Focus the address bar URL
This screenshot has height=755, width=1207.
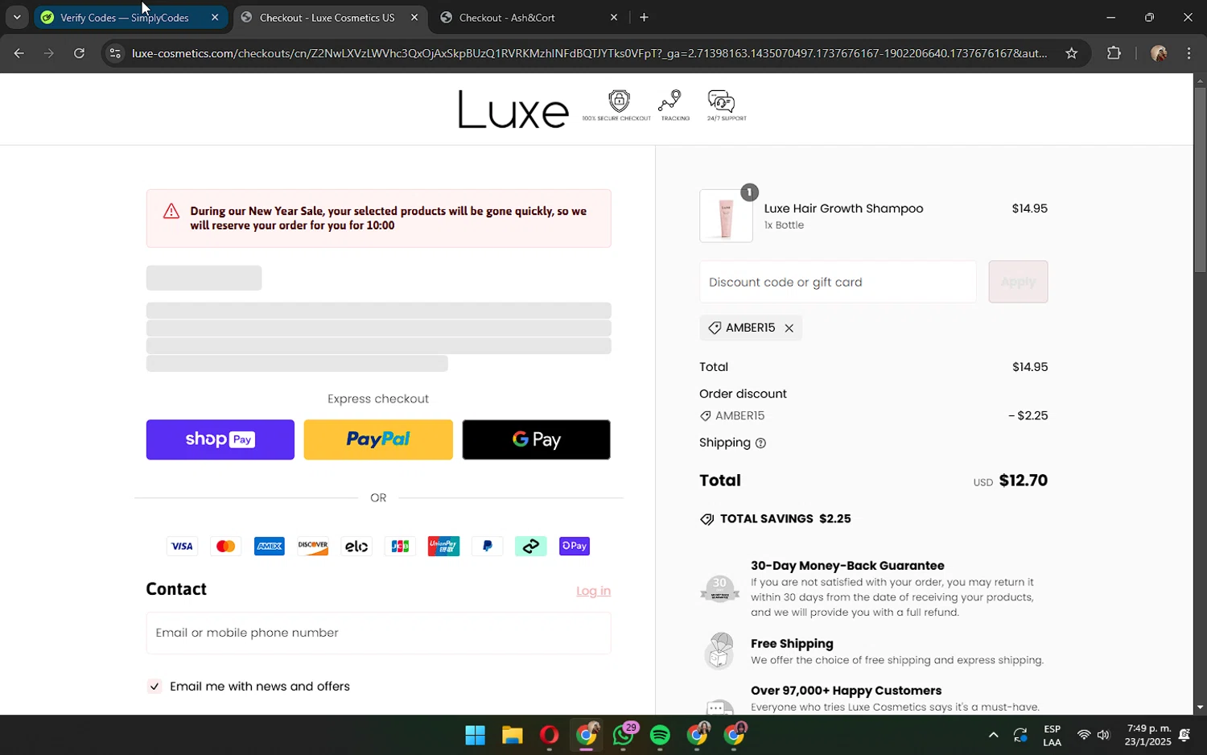click(x=589, y=53)
